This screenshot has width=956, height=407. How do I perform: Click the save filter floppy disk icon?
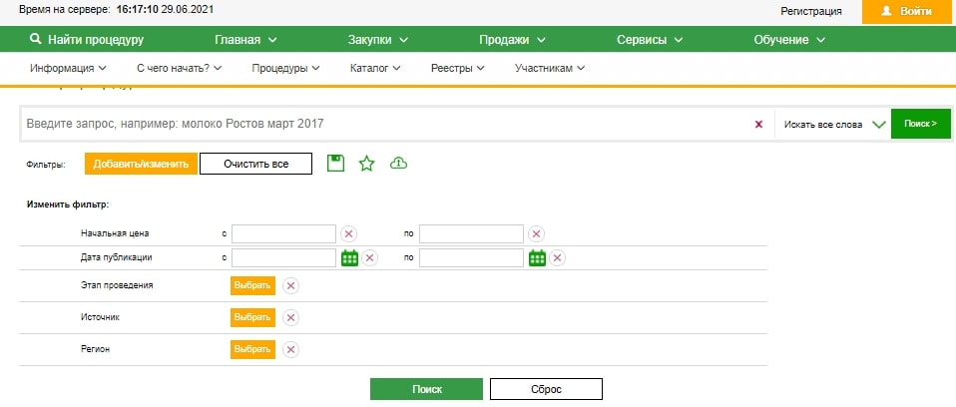tap(336, 164)
